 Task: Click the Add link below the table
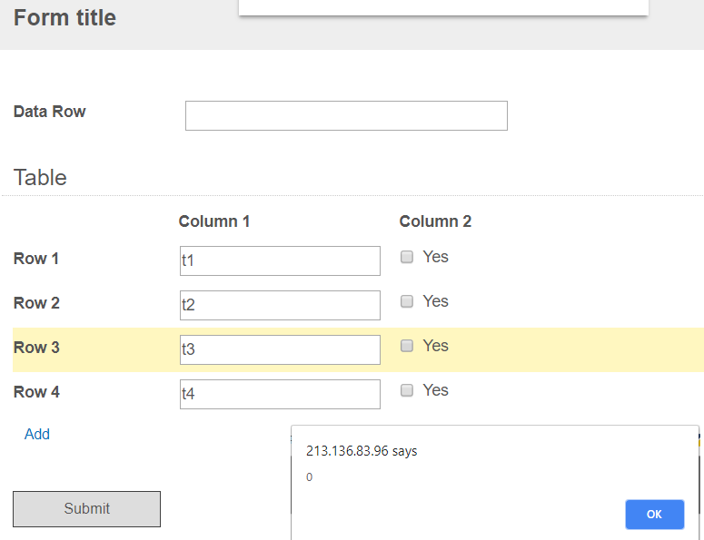(x=37, y=434)
